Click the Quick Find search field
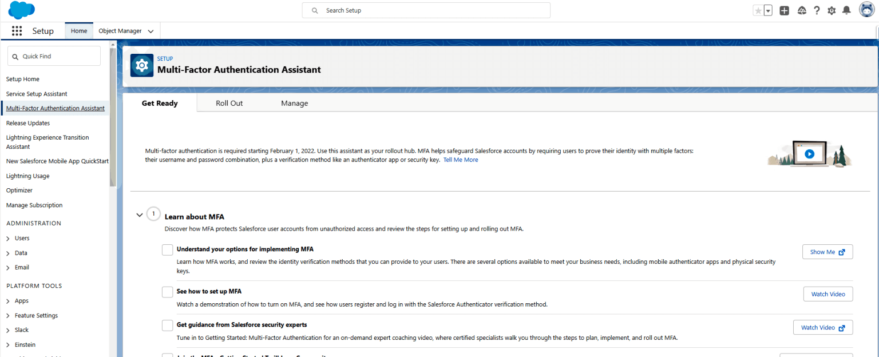 tap(54, 56)
